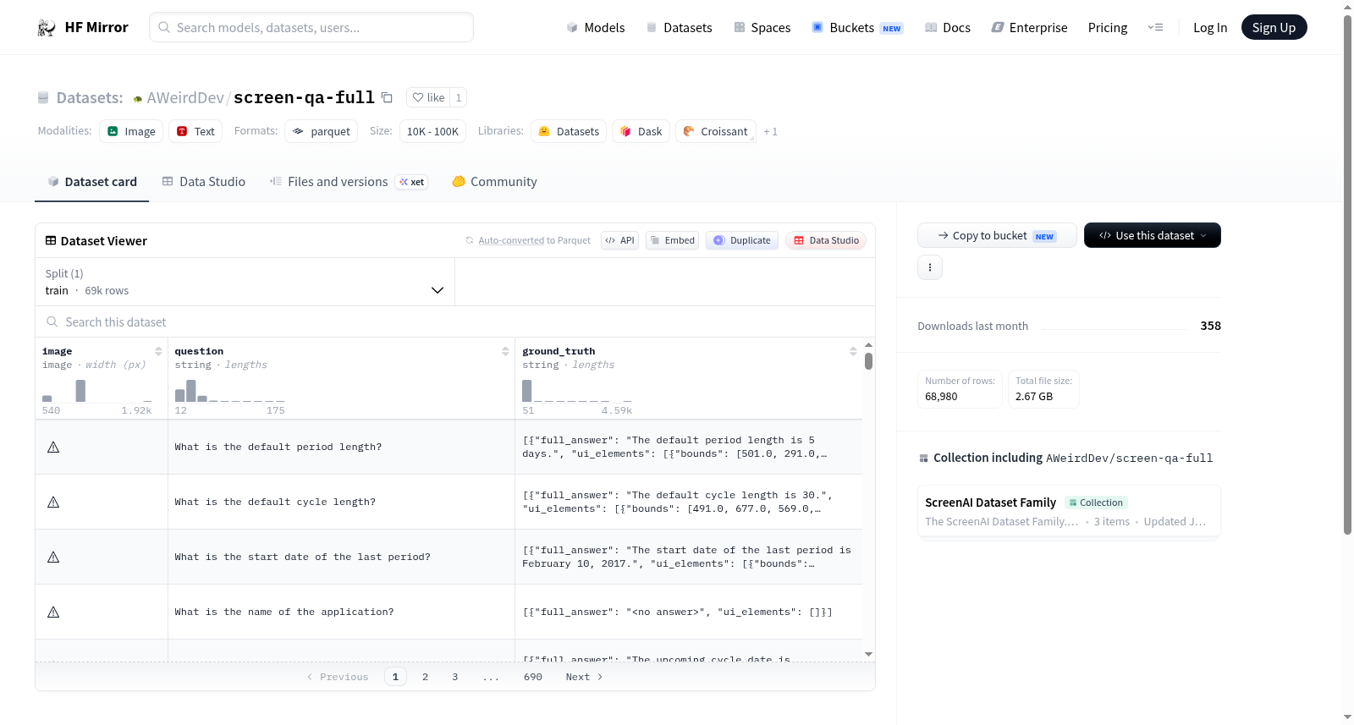The image size is (1354, 725).
Task: Click Log In
Action: coord(1210,27)
